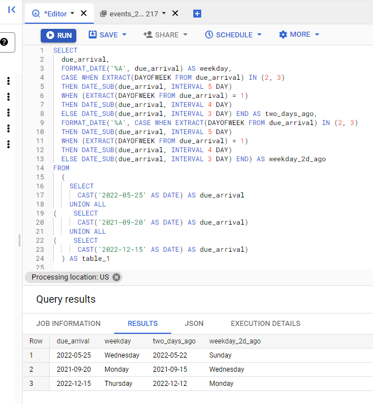The image size is (373, 404).
Task: Open the fifth three-dot menu in sidebar
Action: (x=8, y=144)
